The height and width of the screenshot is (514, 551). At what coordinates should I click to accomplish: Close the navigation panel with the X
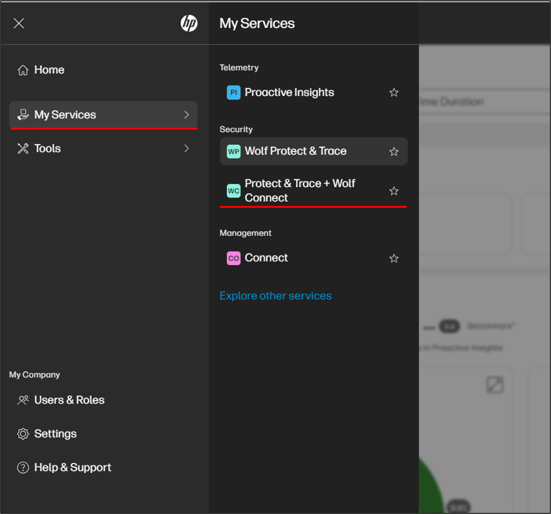pos(19,23)
